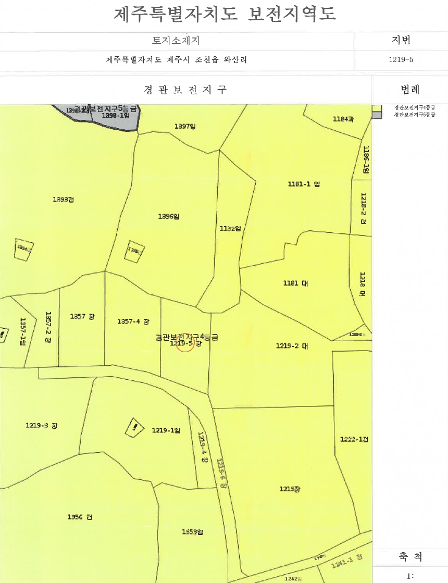Select the large parcel labeled 1219장
The image size is (448, 583).
tap(290, 489)
